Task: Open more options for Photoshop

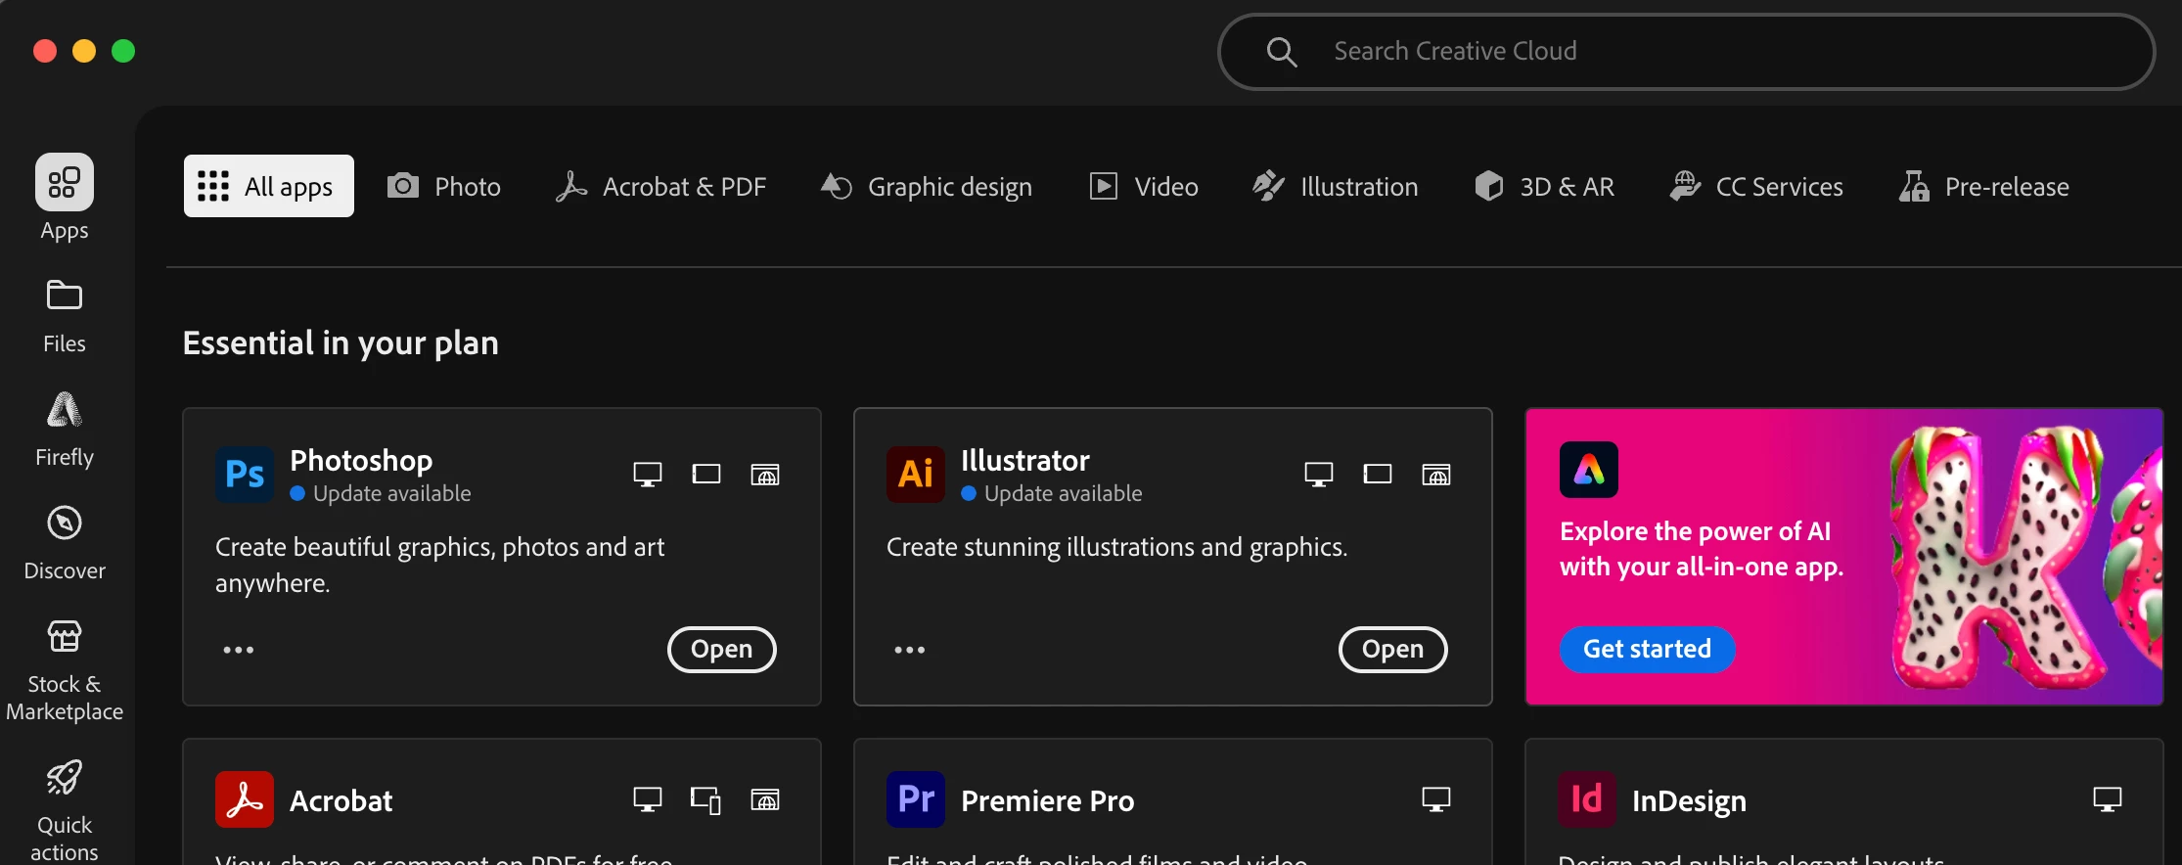Action: tap(239, 650)
